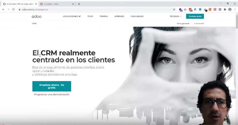Go back with the browser back arrow
The image size is (238, 125).
(3, 9)
